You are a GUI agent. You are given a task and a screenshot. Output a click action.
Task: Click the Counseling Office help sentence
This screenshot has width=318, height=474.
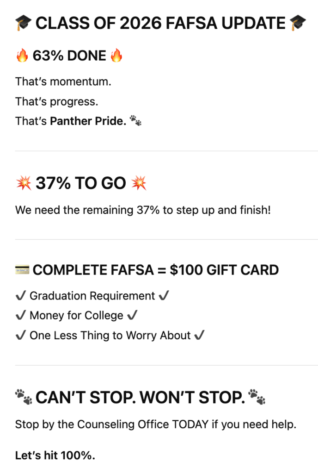pos(155,424)
